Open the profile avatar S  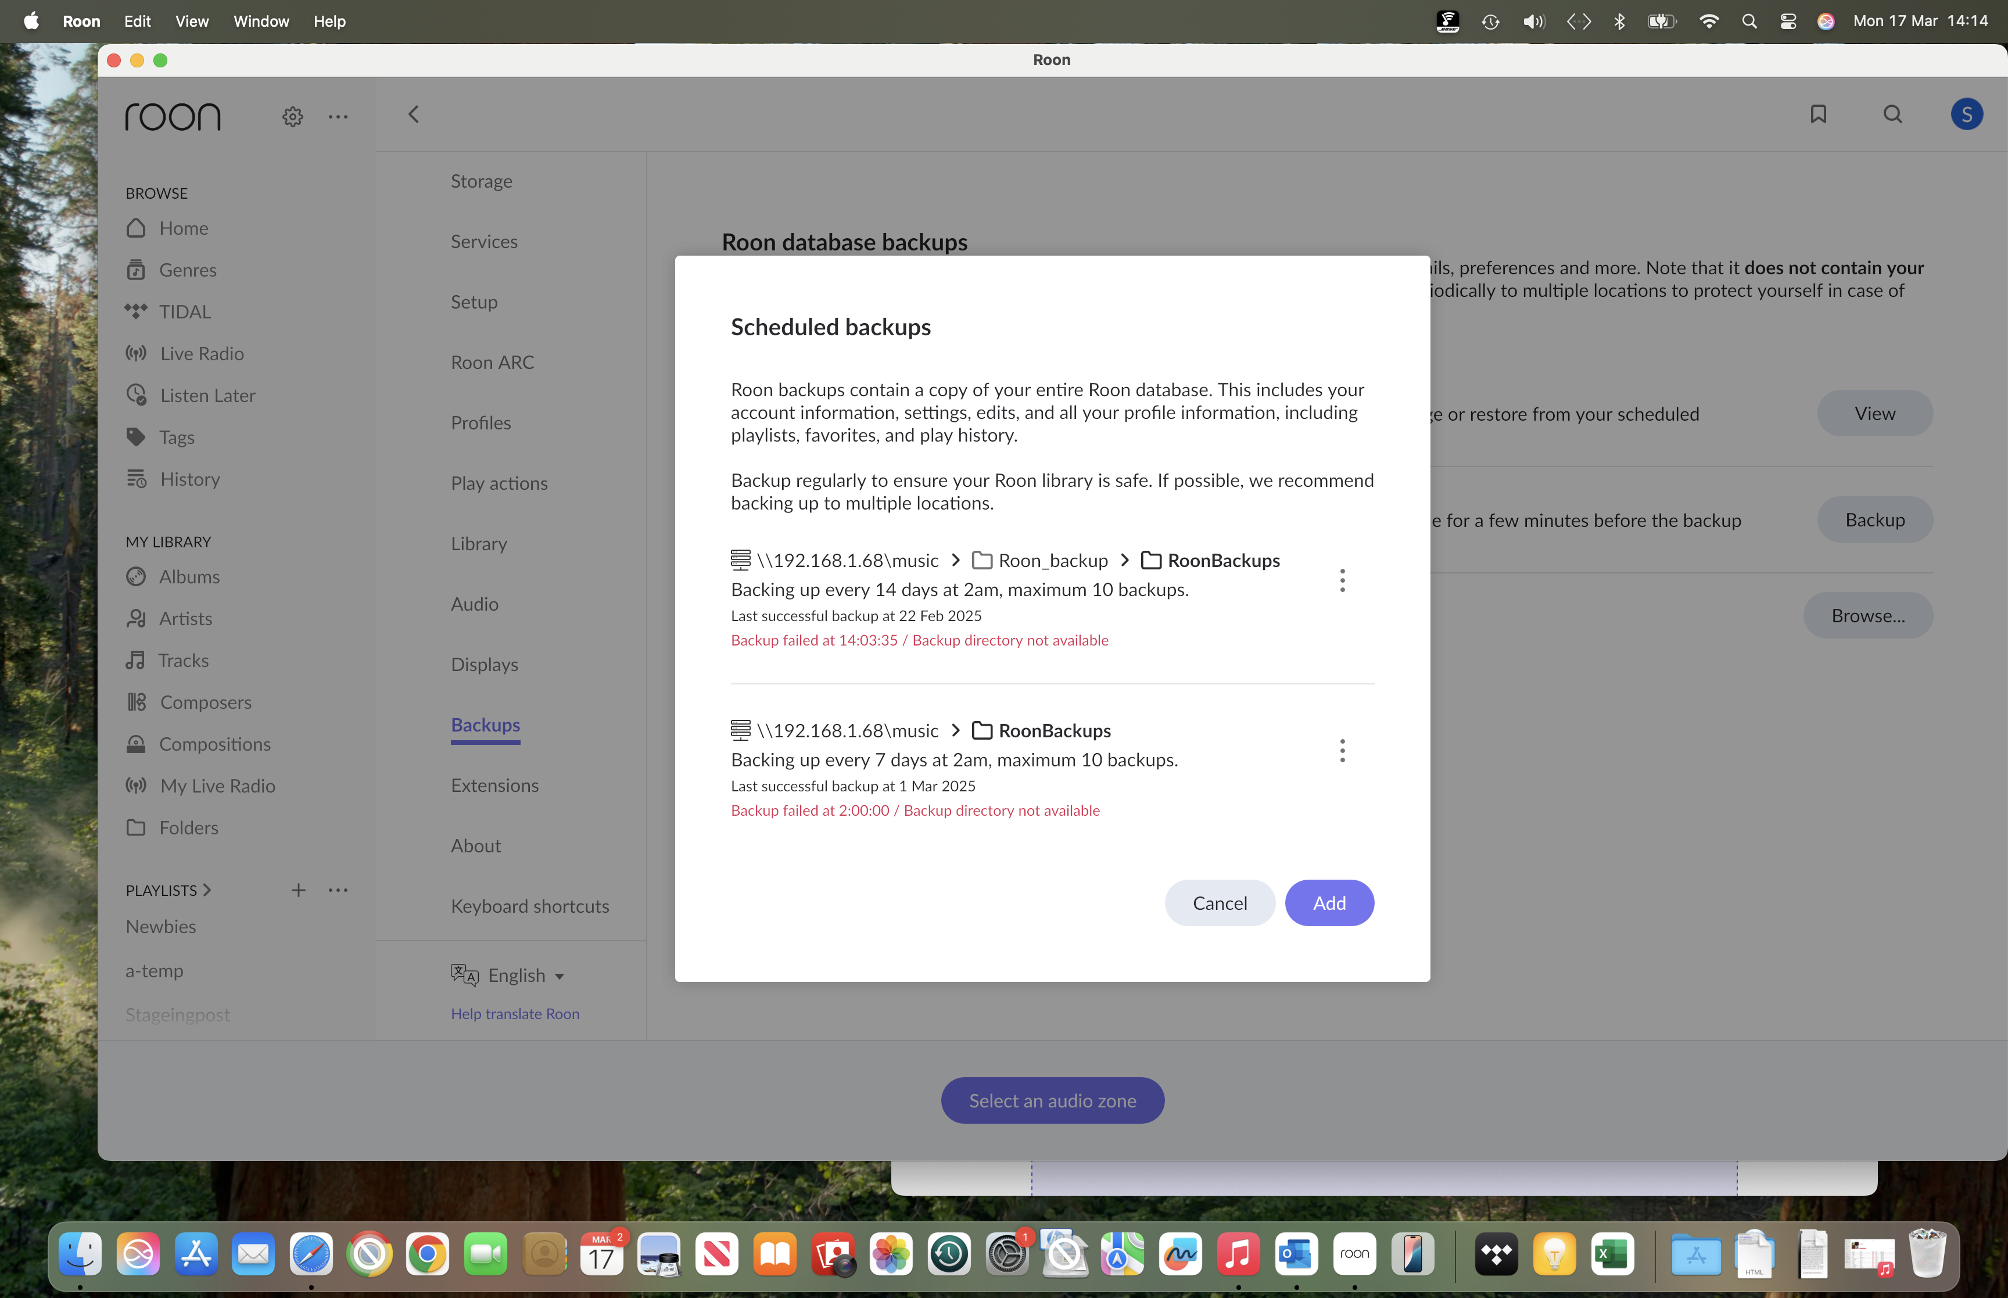click(1967, 114)
